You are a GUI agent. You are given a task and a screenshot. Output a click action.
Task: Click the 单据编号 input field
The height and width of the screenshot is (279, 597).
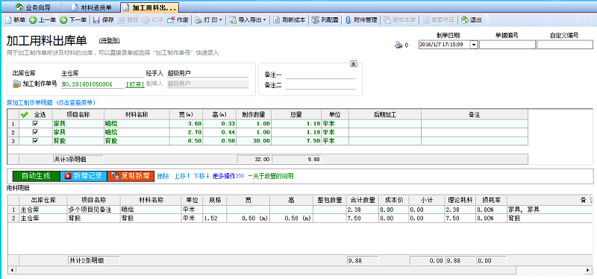[x=507, y=45]
